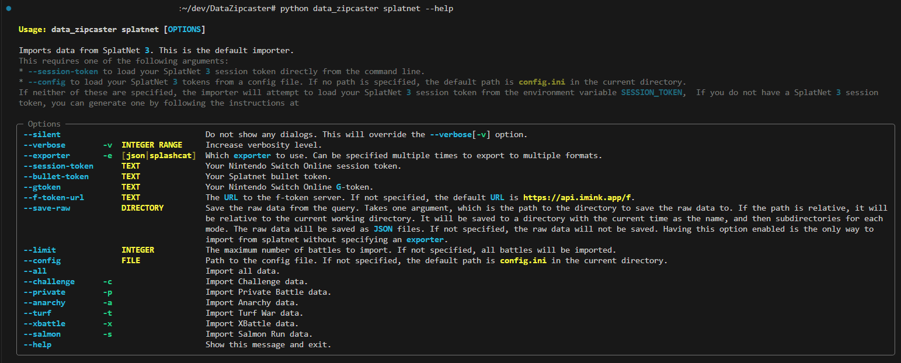Screen dimensions: 901x363
Task: Click 'Increase verbosity level.' description
Action: (x=264, y=145)
